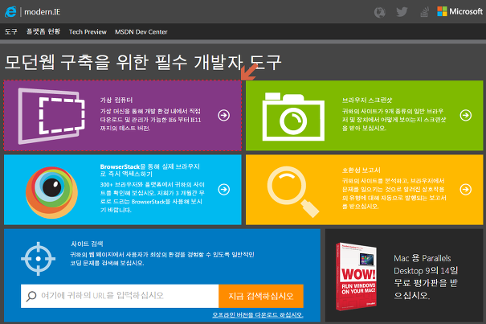
Task: Click the arrow in the blue BrowserStack tile
Action: click(x=224, y=189)
